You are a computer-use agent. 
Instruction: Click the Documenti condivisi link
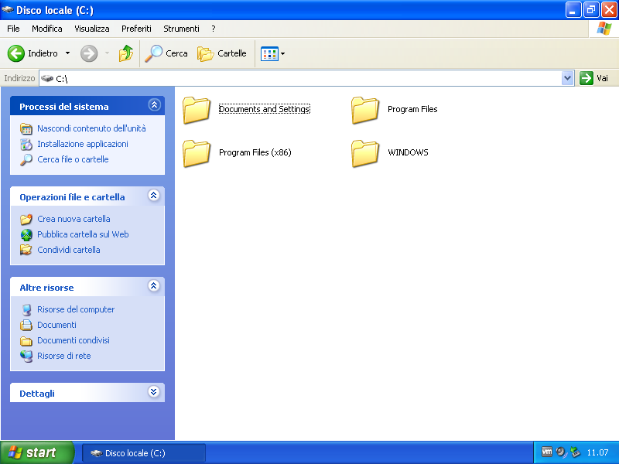click(74, 340)
